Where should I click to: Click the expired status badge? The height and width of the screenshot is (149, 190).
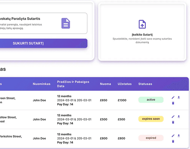[x=151, y=138]
